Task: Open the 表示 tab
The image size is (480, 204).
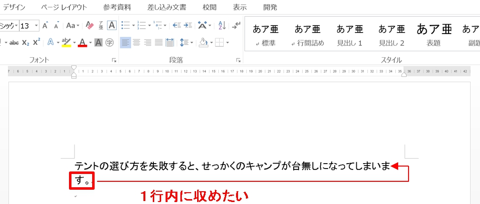Action: 240,7
